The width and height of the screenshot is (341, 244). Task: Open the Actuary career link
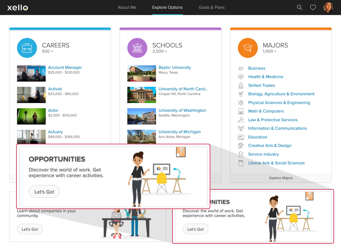coord(55,132)
